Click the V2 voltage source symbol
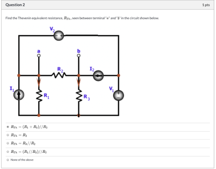This screenshot has height=169, width=216. [x=59, y=35]
